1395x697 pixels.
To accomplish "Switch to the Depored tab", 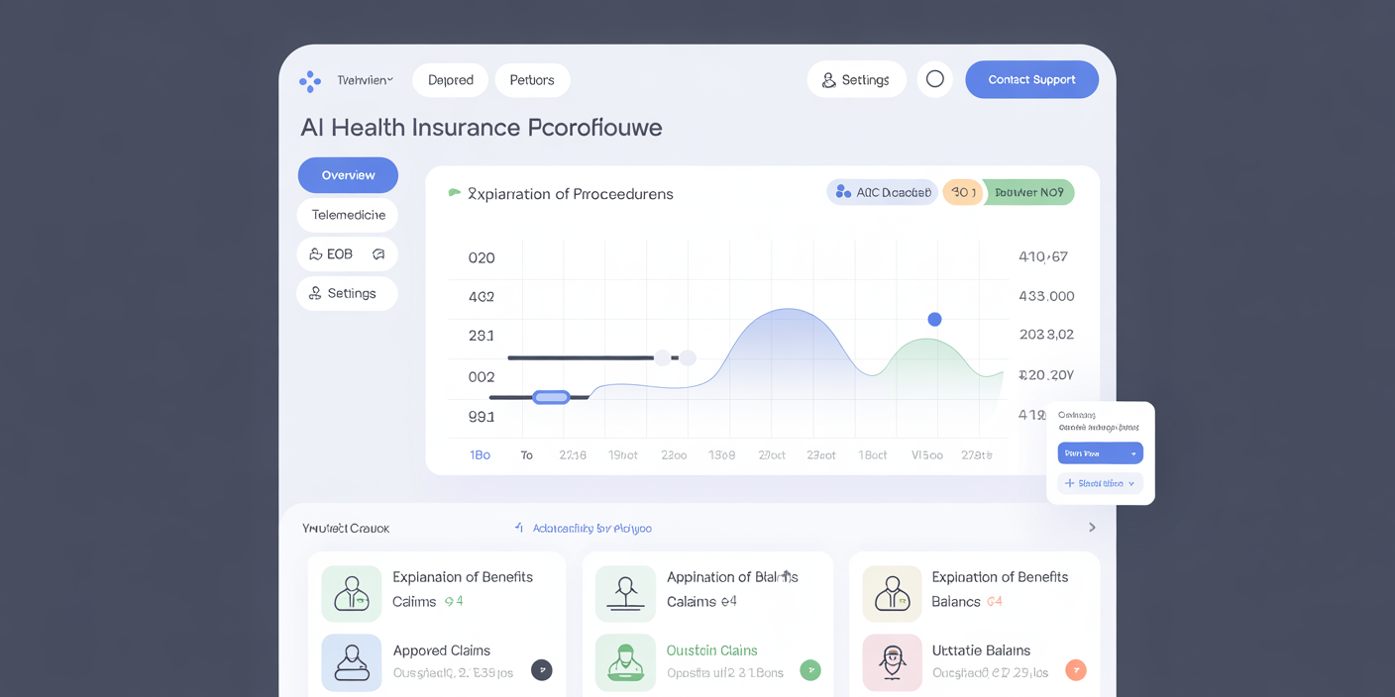I will pos(451,80).
